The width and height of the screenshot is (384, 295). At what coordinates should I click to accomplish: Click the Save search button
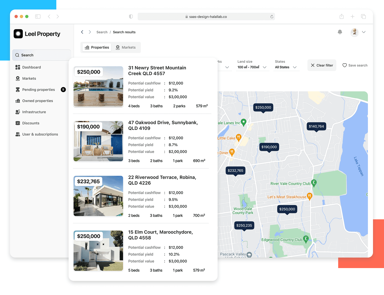355,65
